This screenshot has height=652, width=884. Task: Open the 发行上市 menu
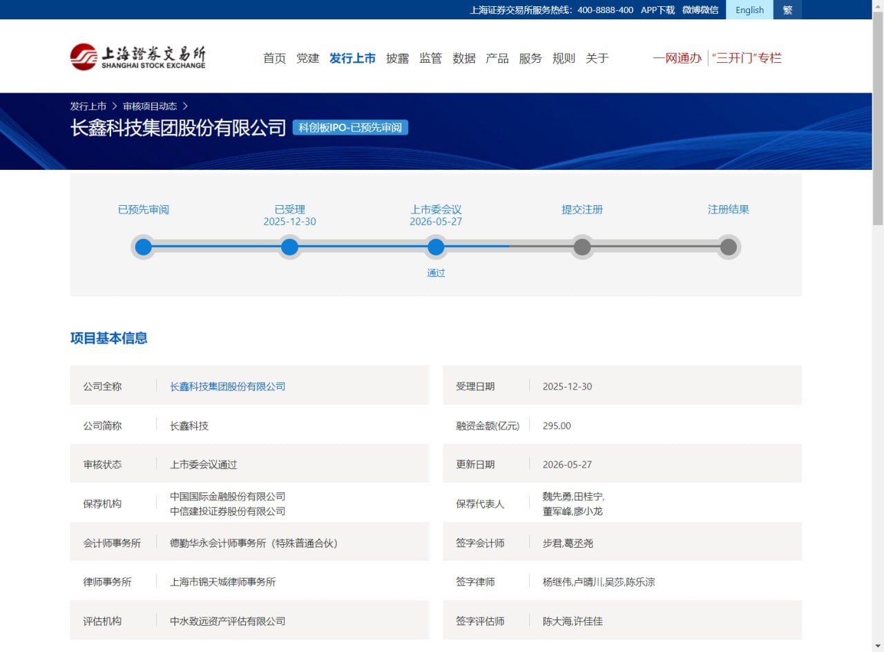tap(352, 59)
